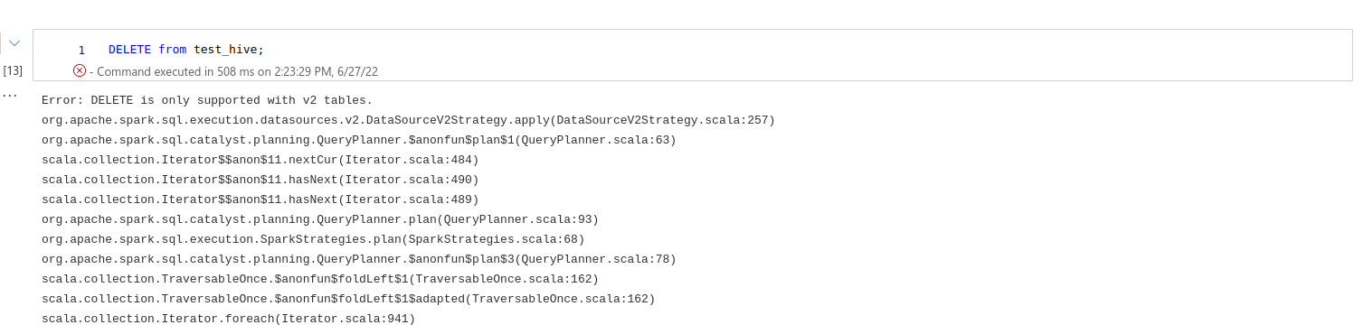Click the DELETE keyword in the cell
This screenshot has width=1364, height=334.
129,50
